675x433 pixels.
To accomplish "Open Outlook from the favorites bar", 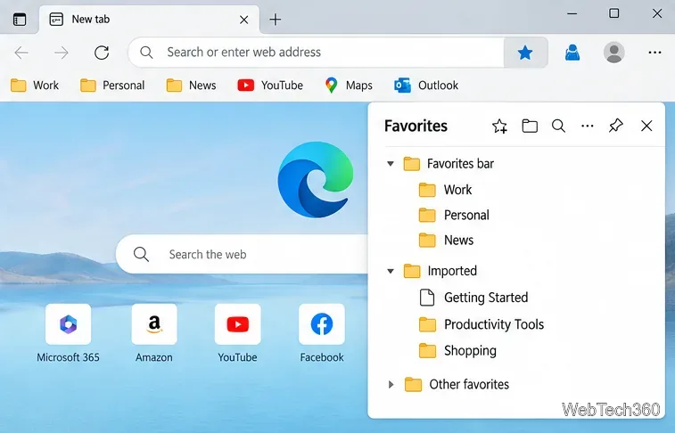I will click(x=426, y=86).
